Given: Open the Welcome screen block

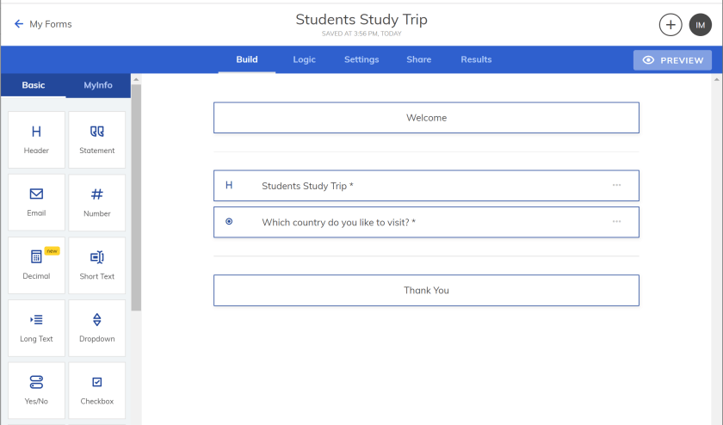Looking at the screenshot, I should pyautogui.click(x=426, y=118).
